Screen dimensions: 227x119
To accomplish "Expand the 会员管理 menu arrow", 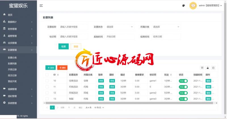I will [x=32, y=43].
